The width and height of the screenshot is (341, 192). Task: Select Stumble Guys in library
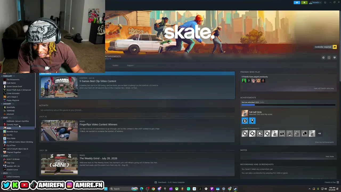click(12, 131)
